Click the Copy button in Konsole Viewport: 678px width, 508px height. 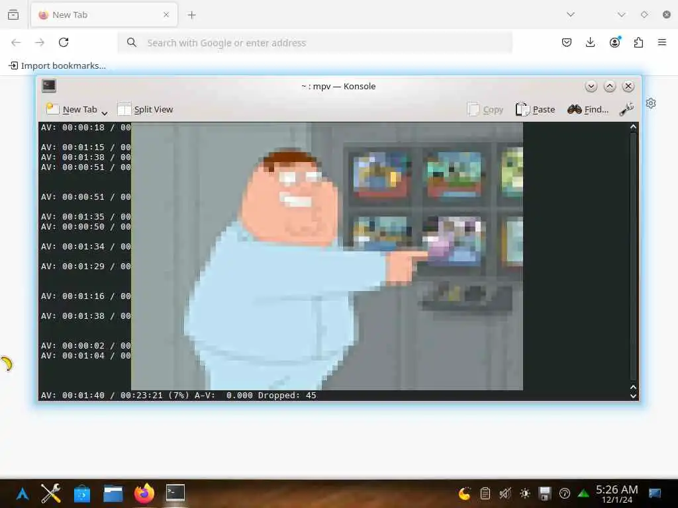tap(485, 109)
